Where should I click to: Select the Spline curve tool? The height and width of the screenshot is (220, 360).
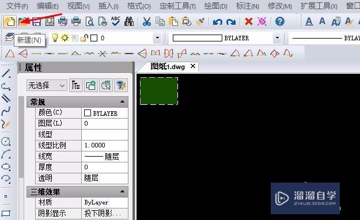(6, 111)
